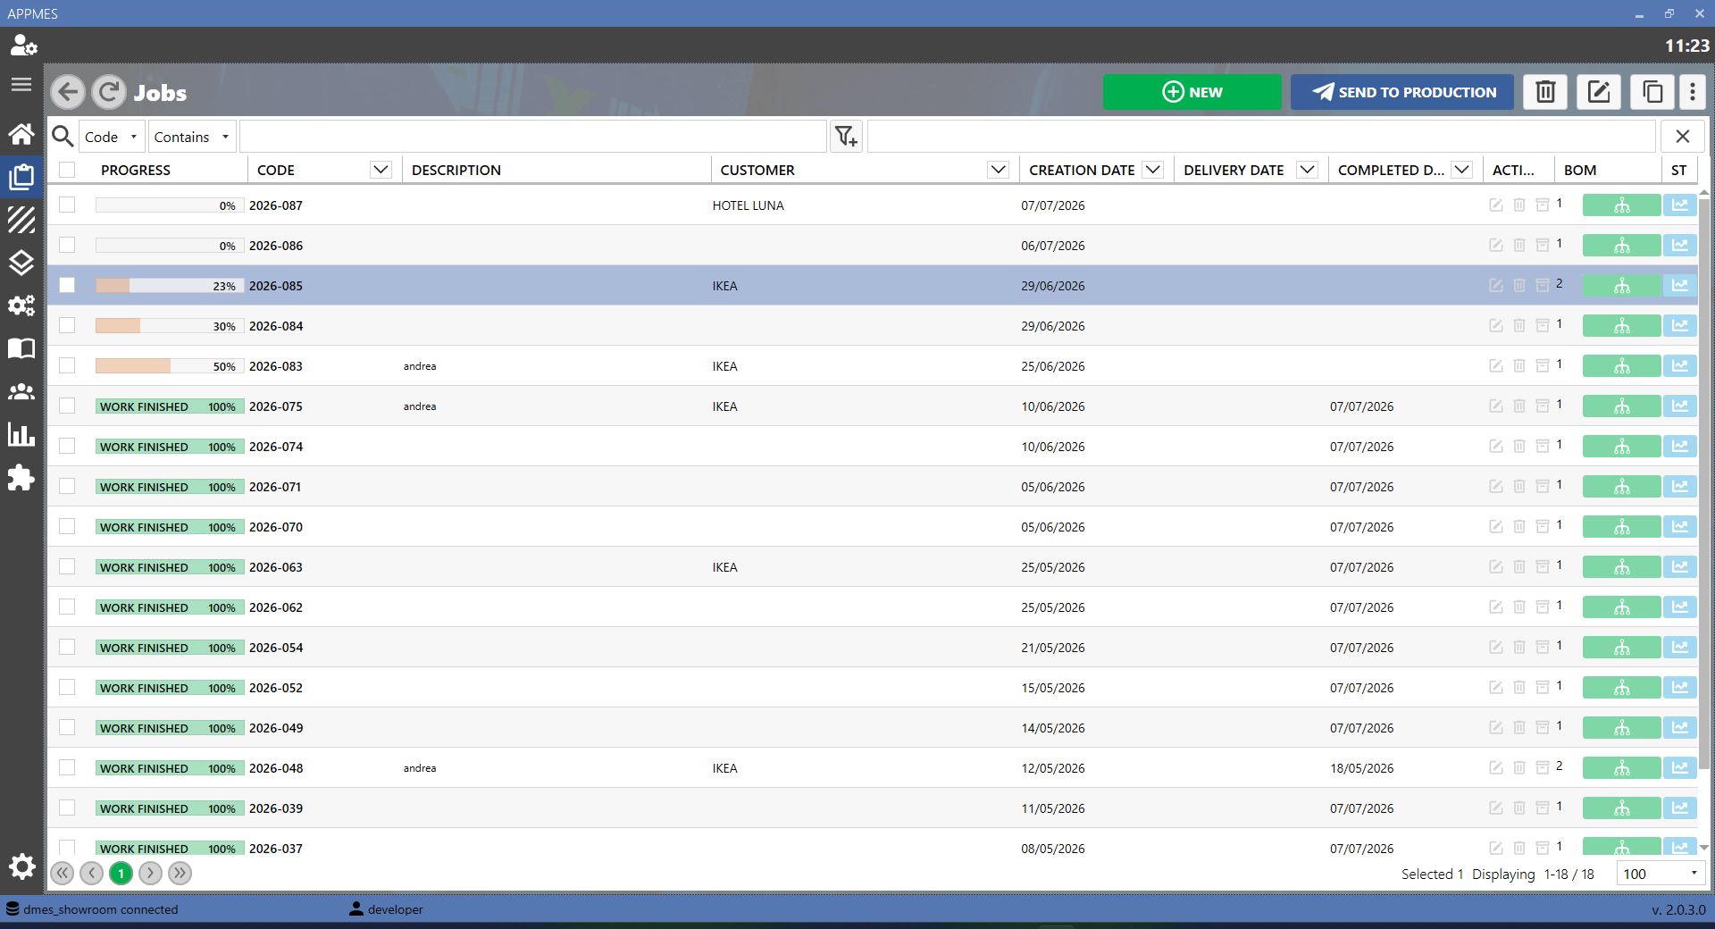Open the gears configuration icon in the sidebar
This screenshot has height=929, width=1715.
click(21, 305)
